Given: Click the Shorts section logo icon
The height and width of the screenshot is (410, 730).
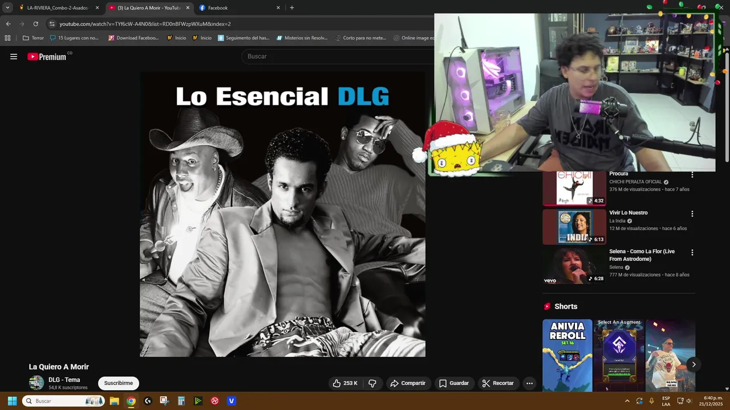Looking at the screenshot, I should coord(547,306).
